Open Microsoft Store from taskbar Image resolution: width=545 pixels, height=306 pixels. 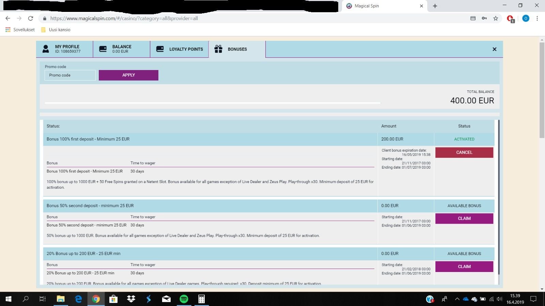pyautogui.click(x=113, y=299)
